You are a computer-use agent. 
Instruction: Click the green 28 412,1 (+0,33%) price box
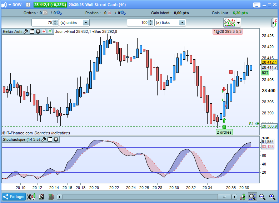tap(50, 5)
